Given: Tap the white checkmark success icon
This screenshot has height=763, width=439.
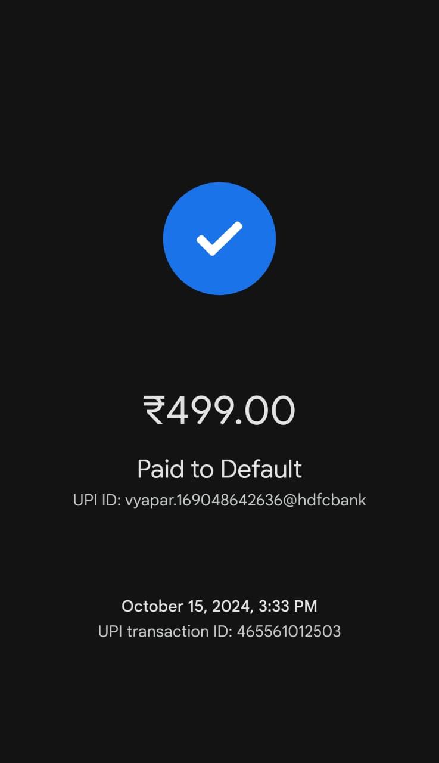Looking at the screenshot, I should [x=219, y=238].
